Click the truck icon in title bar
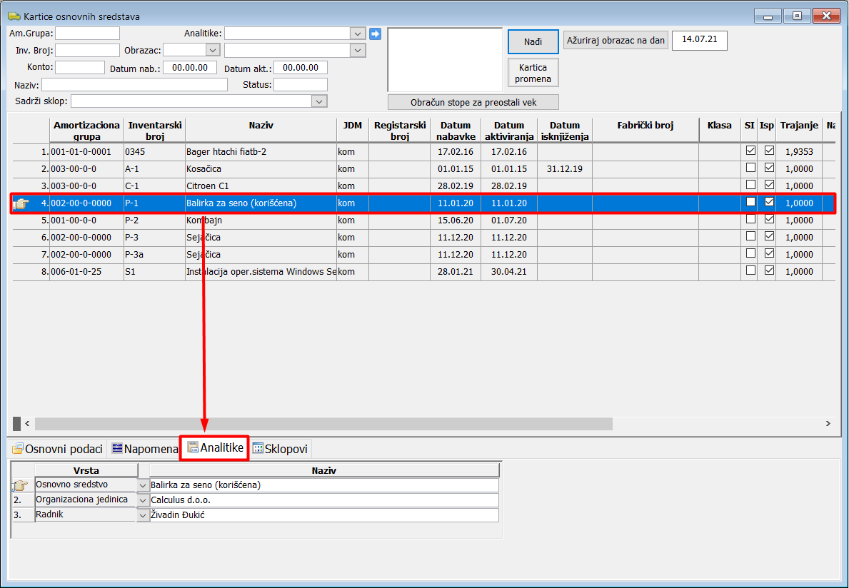This screenshot has height=588, width=849. point(14,16)
